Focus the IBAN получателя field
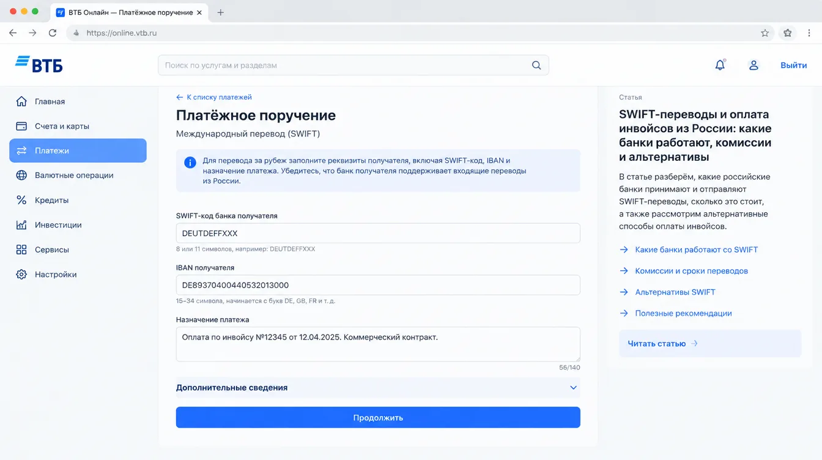 coord(378,285)
